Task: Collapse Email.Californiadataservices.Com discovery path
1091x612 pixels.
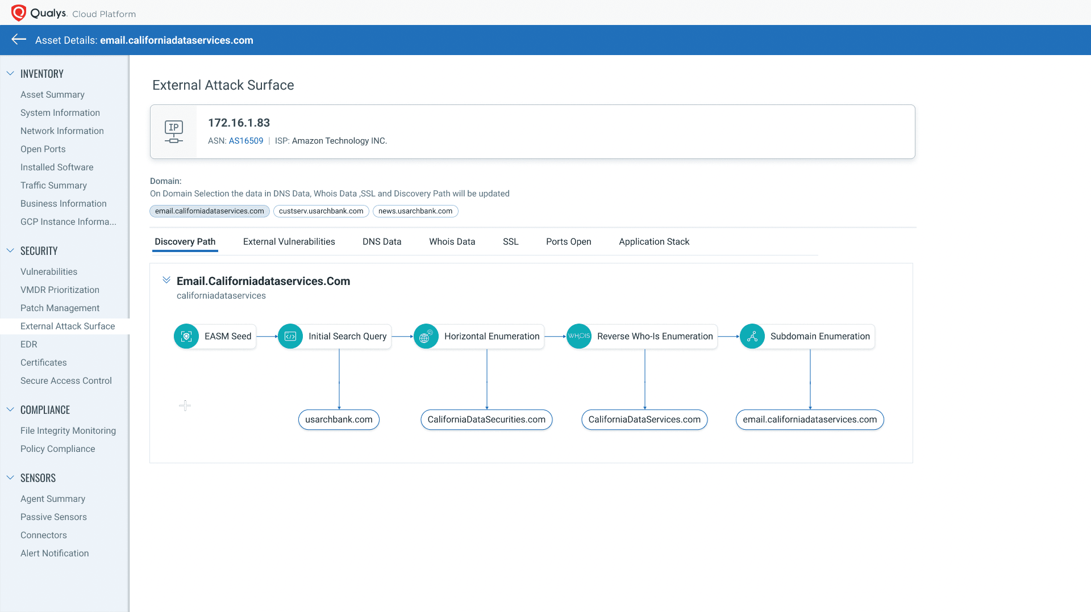Action: click(x=166, y=280)
